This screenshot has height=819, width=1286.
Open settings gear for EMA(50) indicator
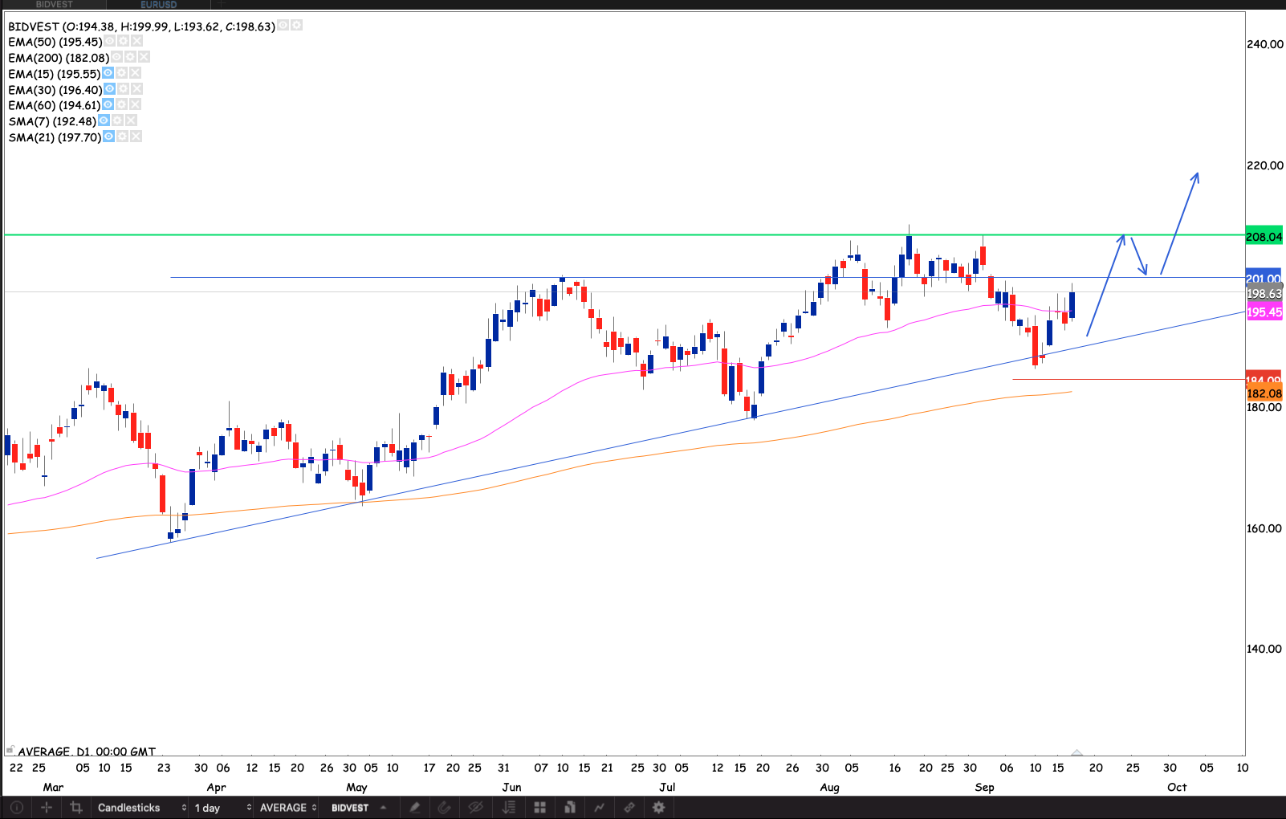(124, 42)
